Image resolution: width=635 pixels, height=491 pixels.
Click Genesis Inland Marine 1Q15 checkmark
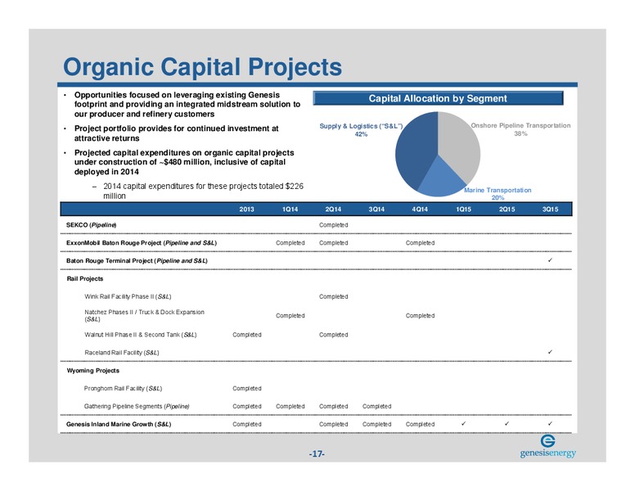point(463,424)
